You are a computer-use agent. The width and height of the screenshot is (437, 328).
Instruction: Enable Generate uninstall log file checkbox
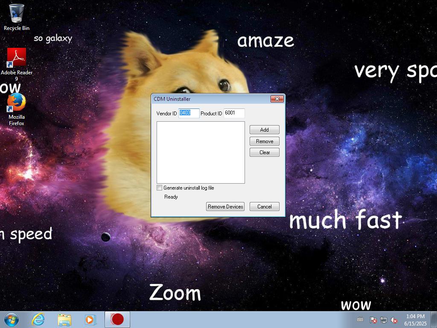coord(160,188)
